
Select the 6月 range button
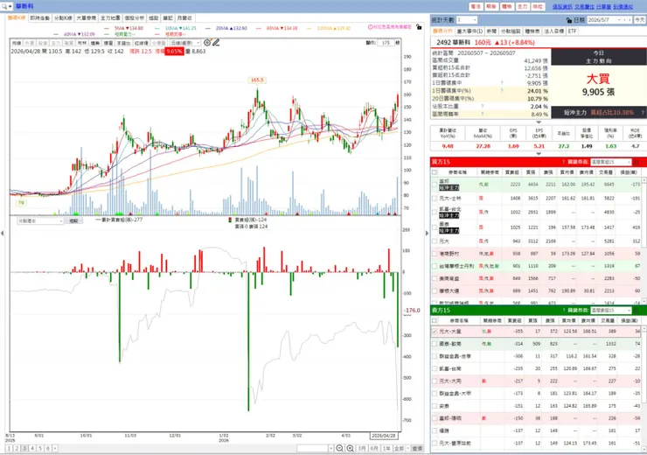(374, 448)
